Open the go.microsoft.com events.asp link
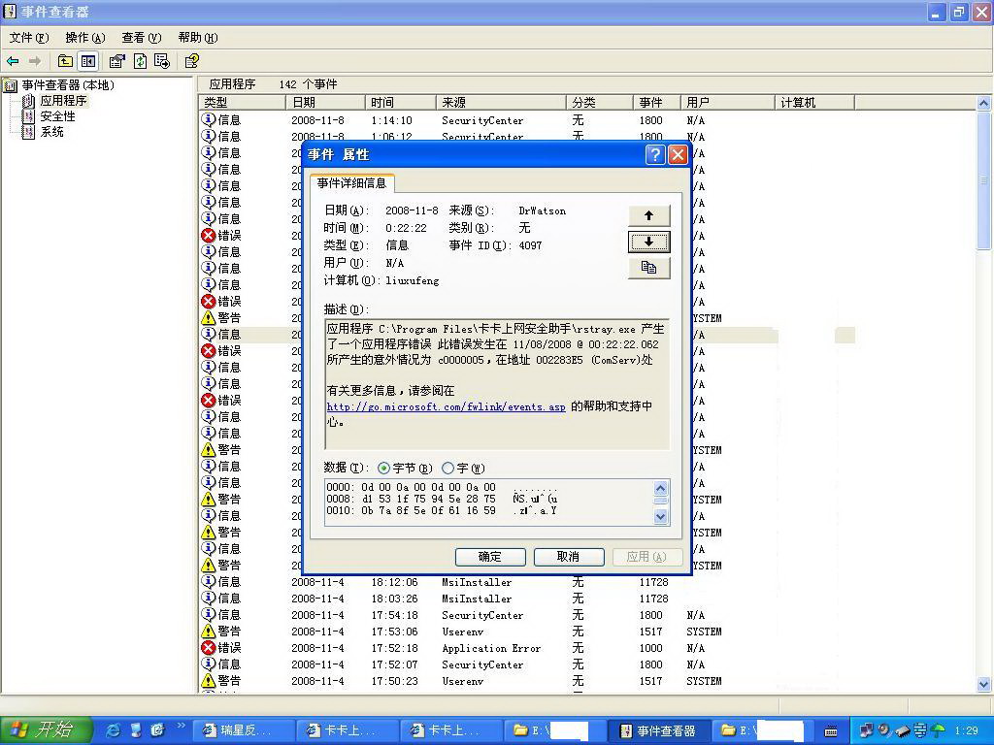 (446, 407)
